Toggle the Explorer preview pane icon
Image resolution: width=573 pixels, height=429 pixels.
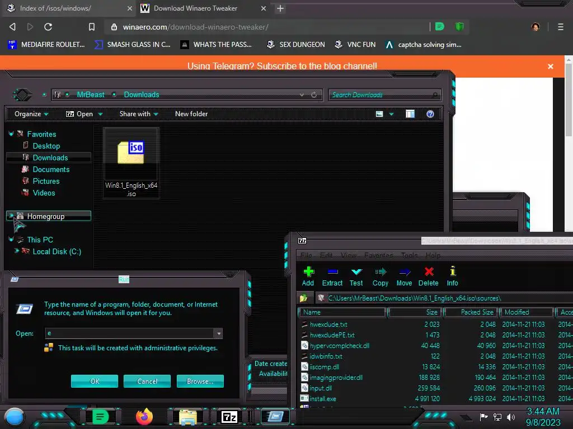(410, 114)
